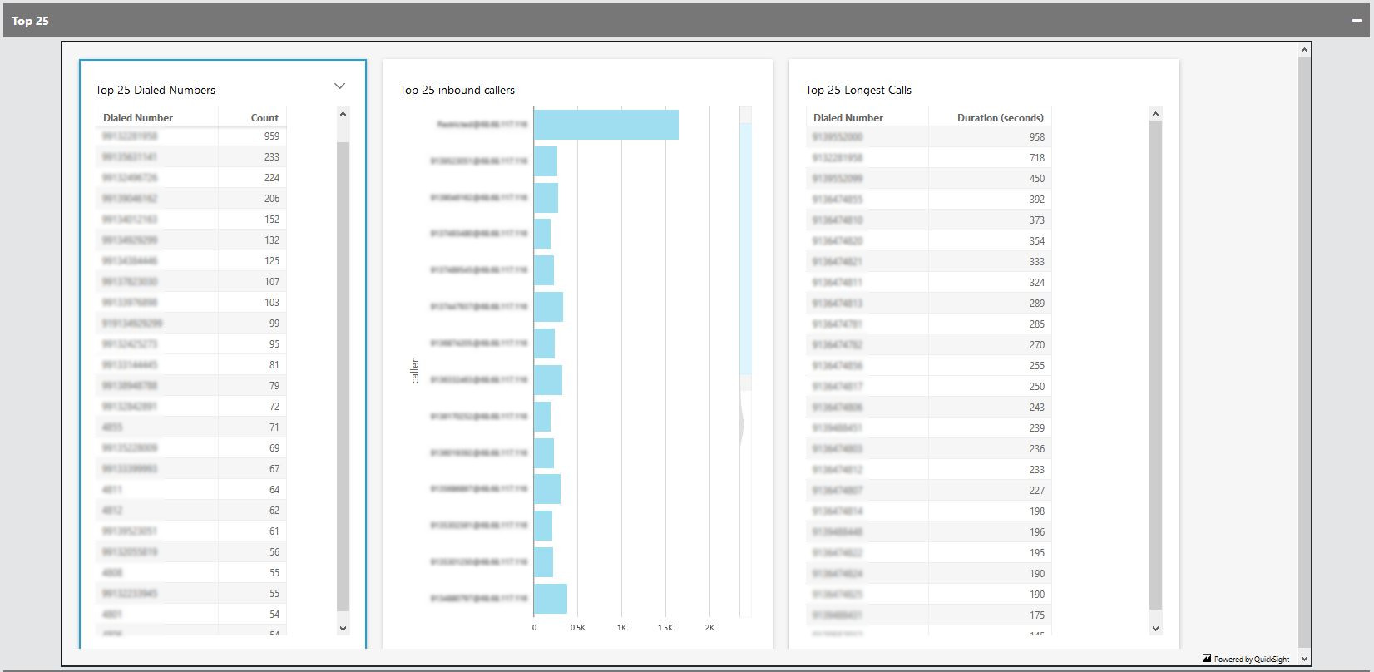Open the Top 25 Dialed Numbers chevron menu
Image resolution: width=1374 pixels, height=672 pixels.
coord(339,86)
